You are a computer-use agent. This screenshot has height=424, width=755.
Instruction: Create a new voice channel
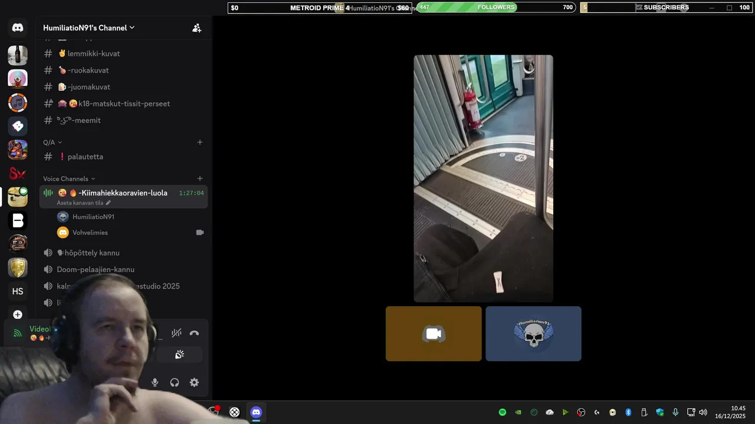[x=200, y=179]
